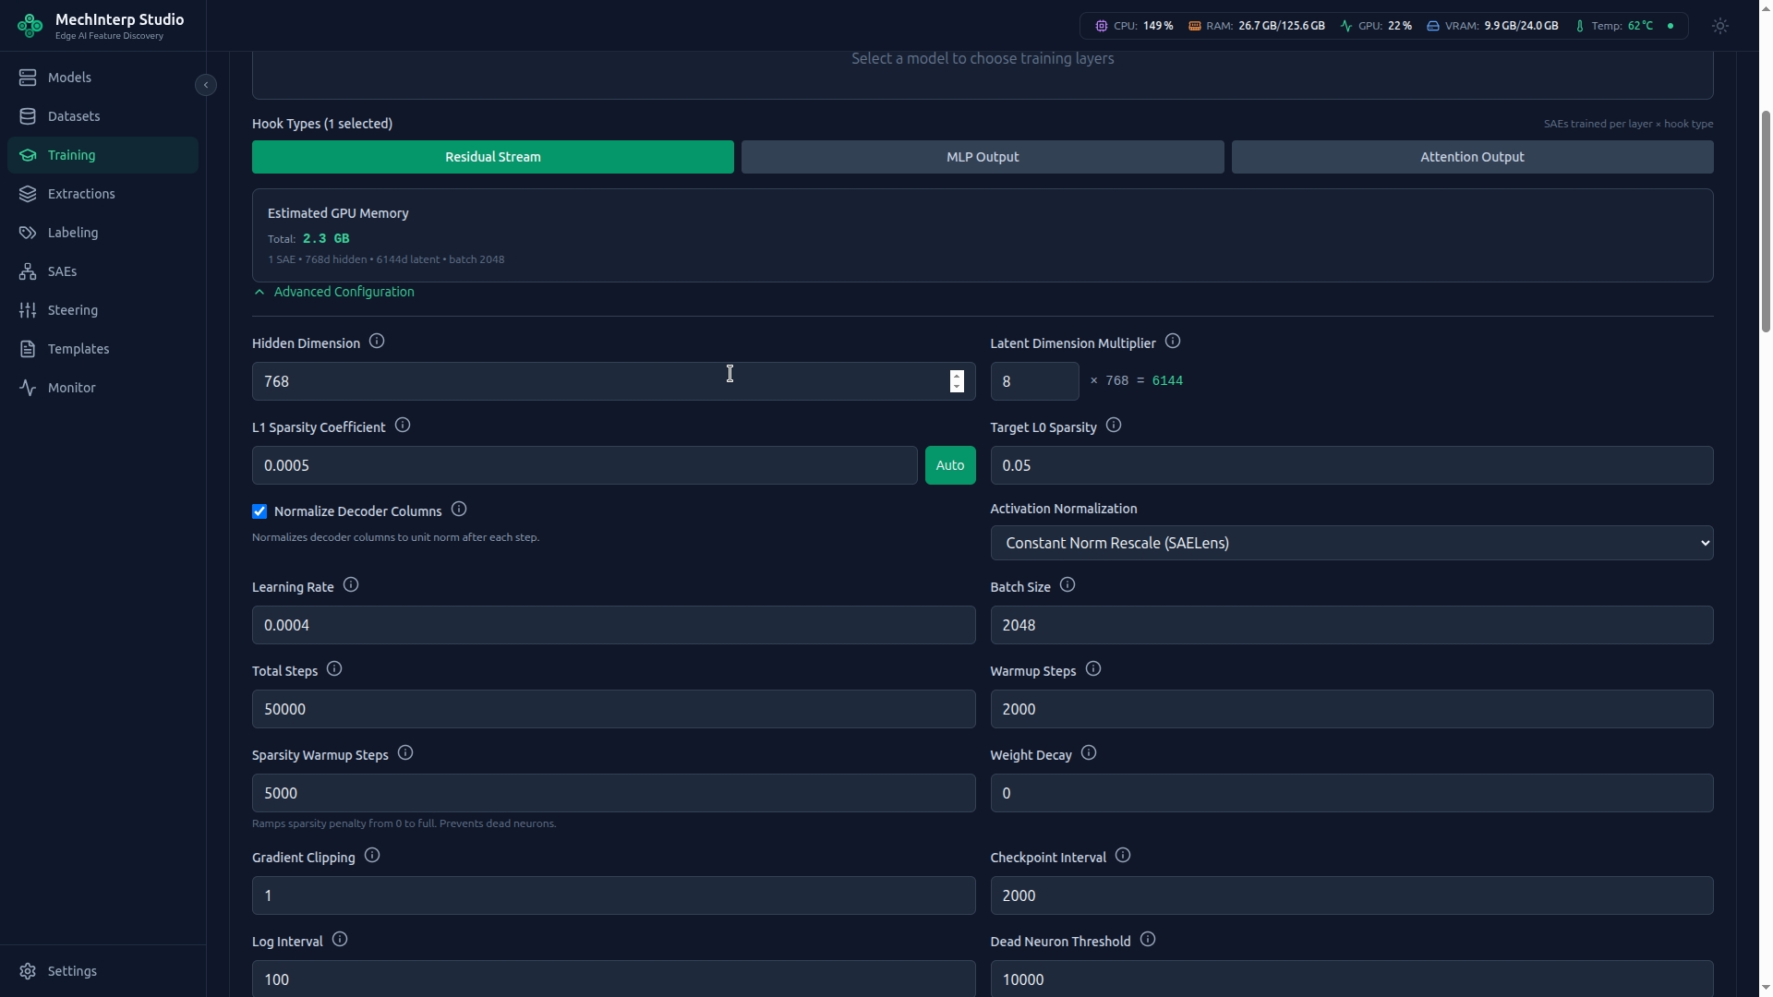Open the MechInterp Studio logo icon
Viewport: 1773px width, 997px height.
(x=30, y=26)
